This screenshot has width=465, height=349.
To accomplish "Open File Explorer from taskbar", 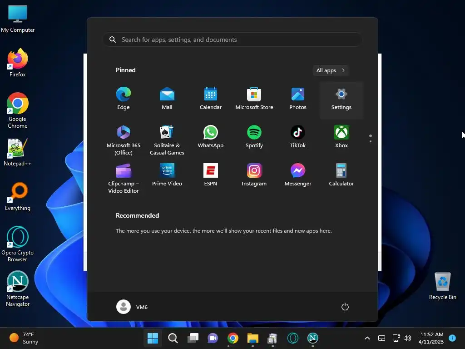I will tap(252, 338).
